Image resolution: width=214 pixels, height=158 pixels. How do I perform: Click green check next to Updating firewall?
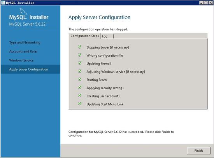coord(80,63)
